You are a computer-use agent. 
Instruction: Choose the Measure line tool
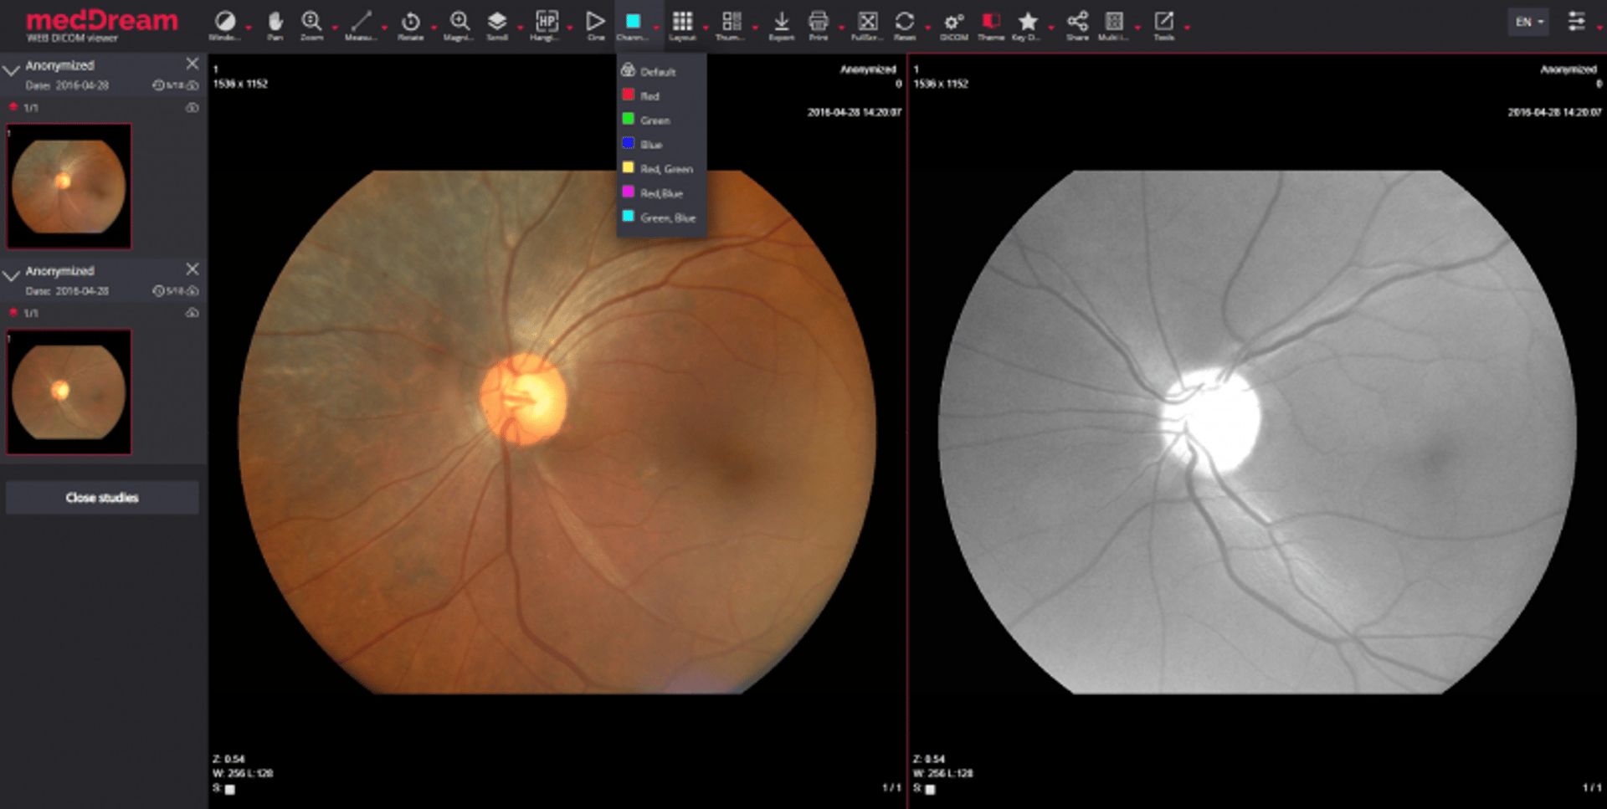pyautogui.click(x=361, y=23)
